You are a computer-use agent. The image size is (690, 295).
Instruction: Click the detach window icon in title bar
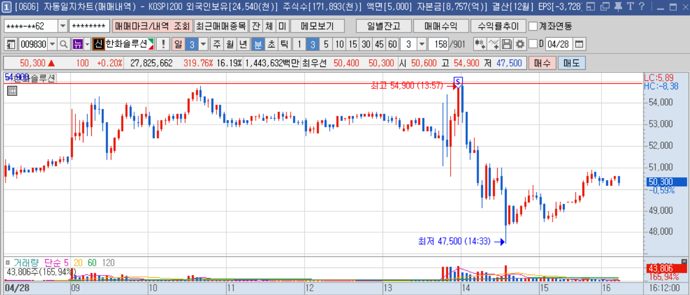[605, 7]
